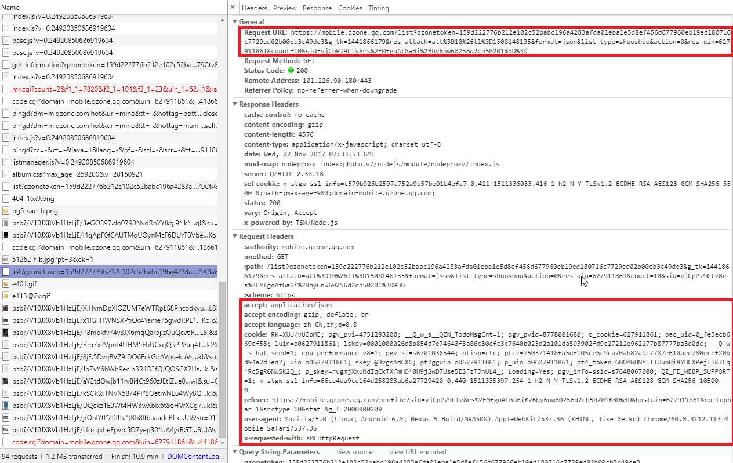The height and width of the screenshot is (463, 733).
Task: Click the thumbnail icon for psb X.HvmDpXlOZUM7 image
Action: [6, 308]
